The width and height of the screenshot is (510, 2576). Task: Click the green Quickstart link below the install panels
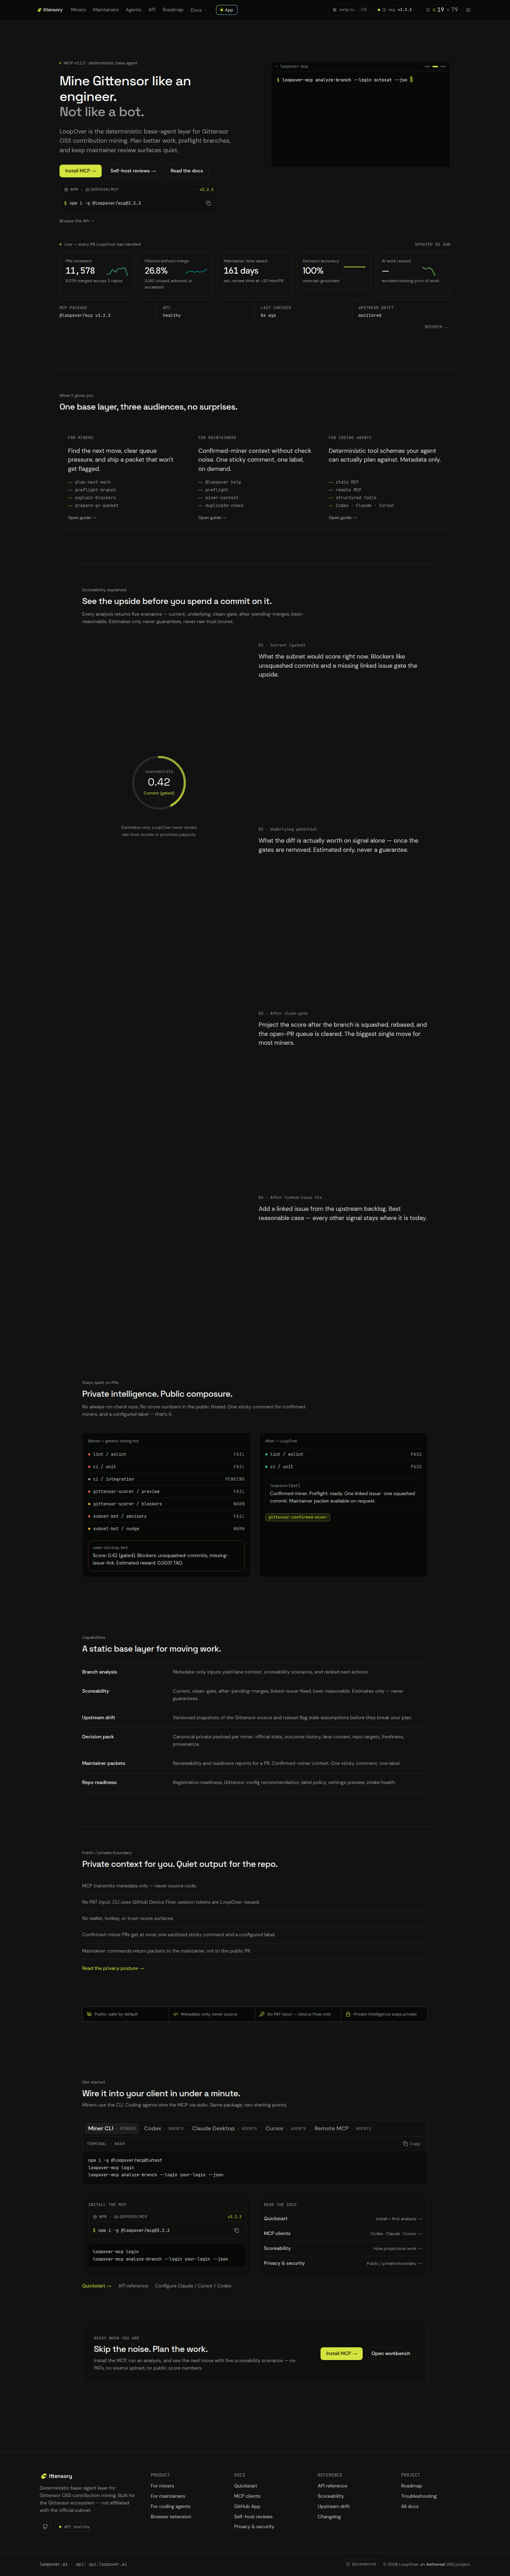coord(97,2286)
